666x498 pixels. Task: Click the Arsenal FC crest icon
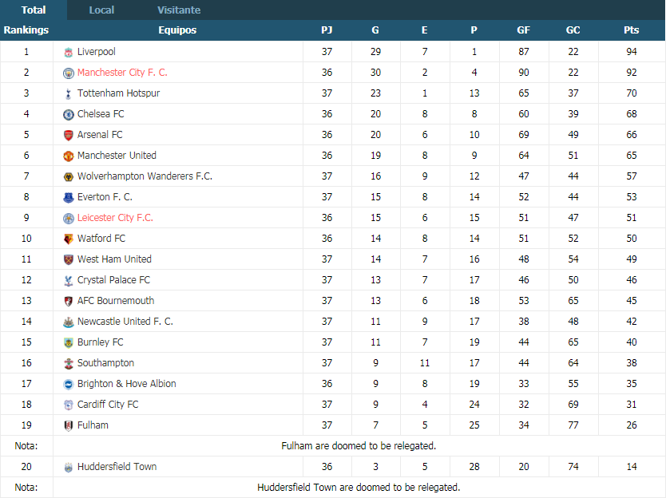coord(68,136)
